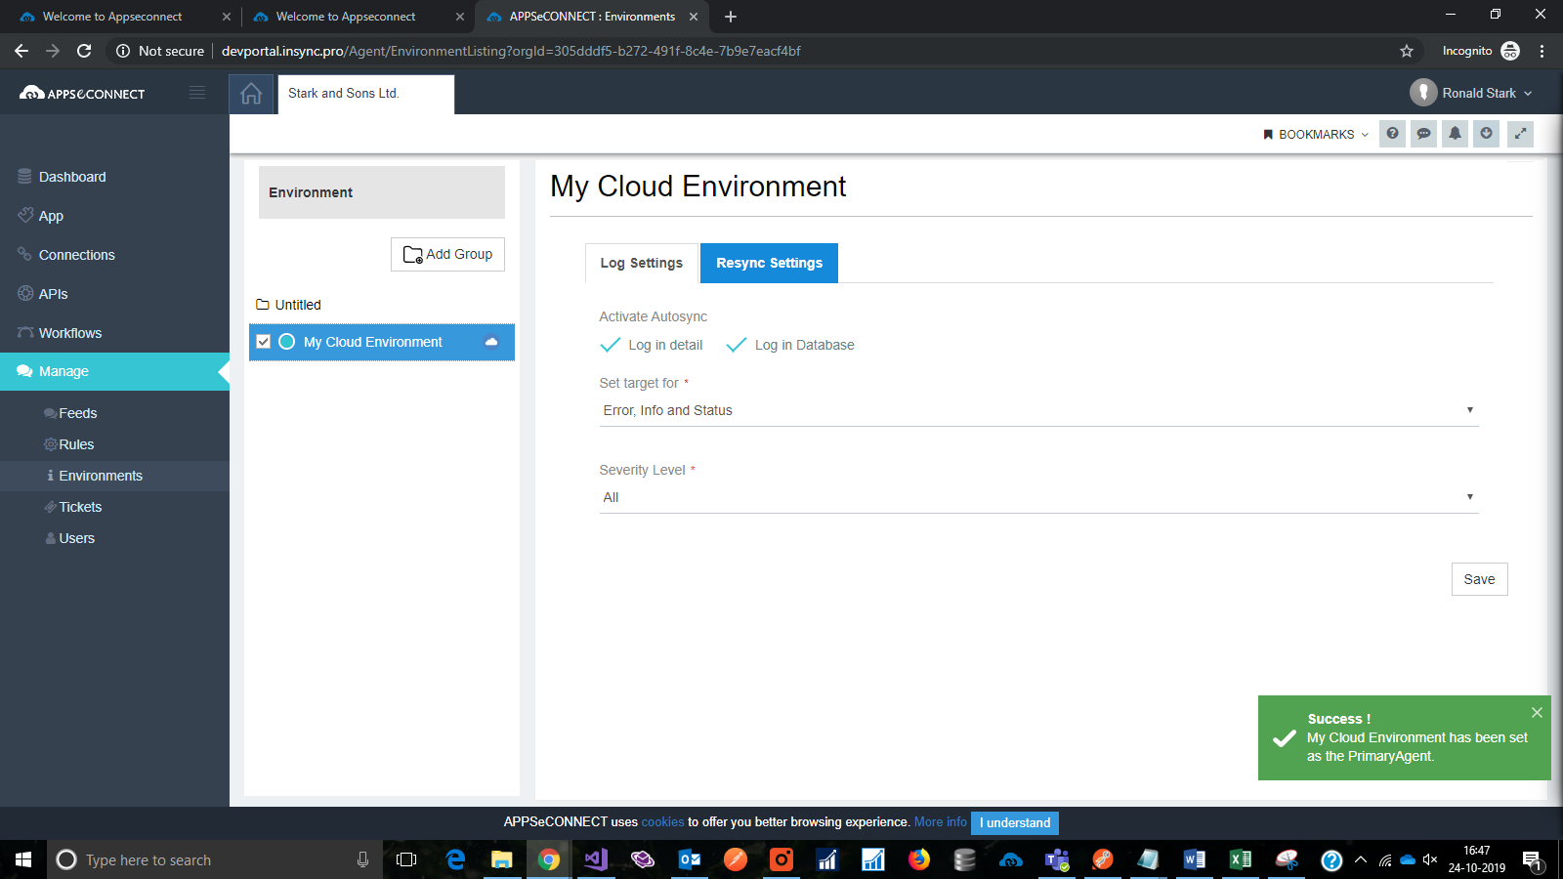Go back in browser history
Screen dimensions: 1563x879
click(x=21, y=51)
